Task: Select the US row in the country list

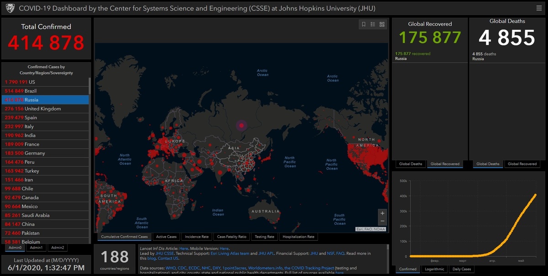Action: (x=46, y=82)
